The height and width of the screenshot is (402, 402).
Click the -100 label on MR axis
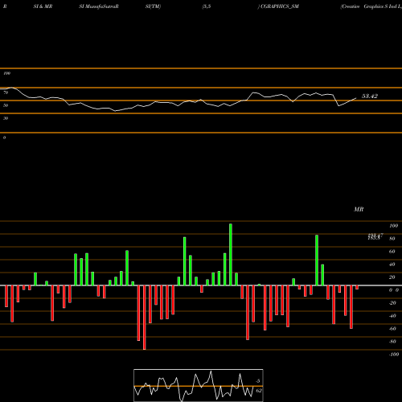394,355
